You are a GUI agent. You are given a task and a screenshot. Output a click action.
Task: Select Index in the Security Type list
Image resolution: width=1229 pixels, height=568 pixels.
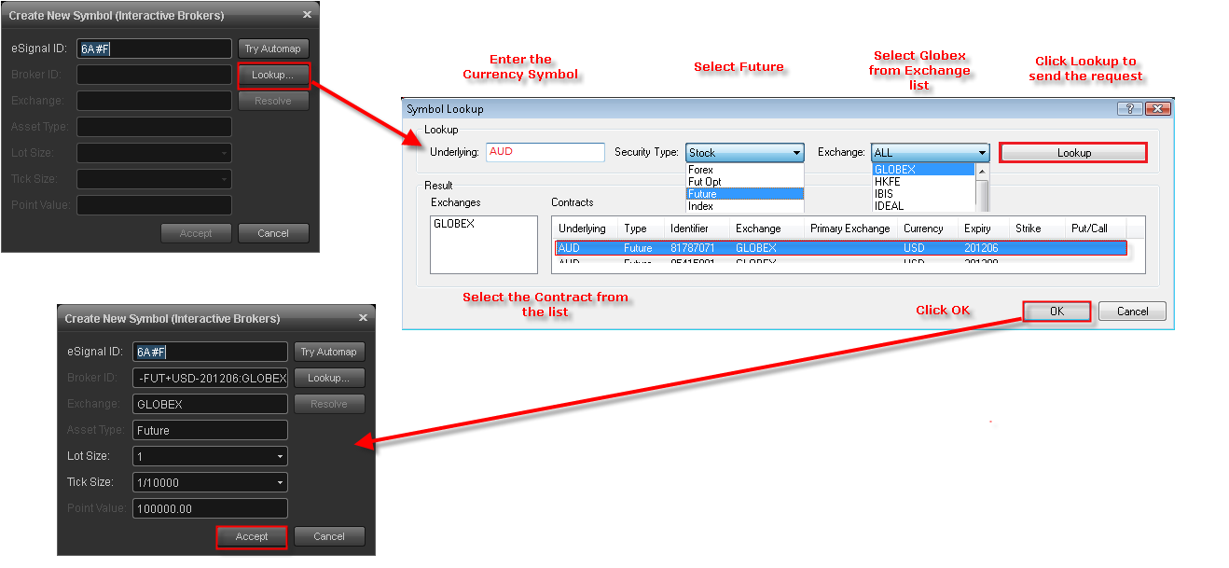pos(744,206)
